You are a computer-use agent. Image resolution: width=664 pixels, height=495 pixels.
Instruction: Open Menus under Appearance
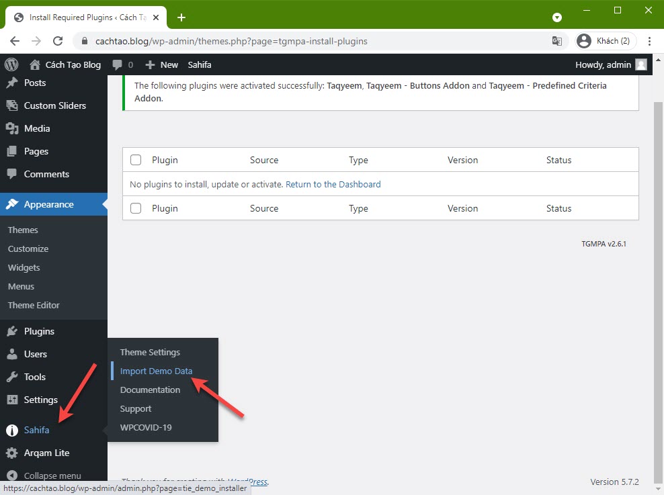(x=21, y=286)
